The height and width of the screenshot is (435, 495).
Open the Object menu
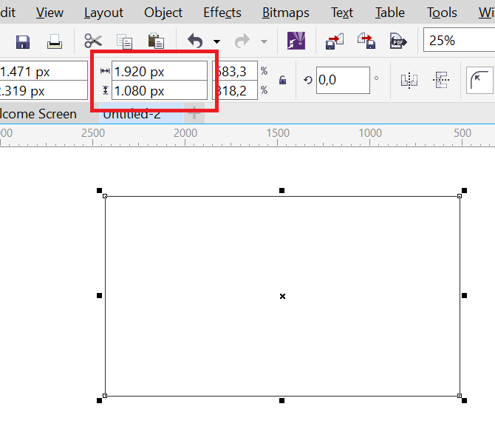click(163, 13)
